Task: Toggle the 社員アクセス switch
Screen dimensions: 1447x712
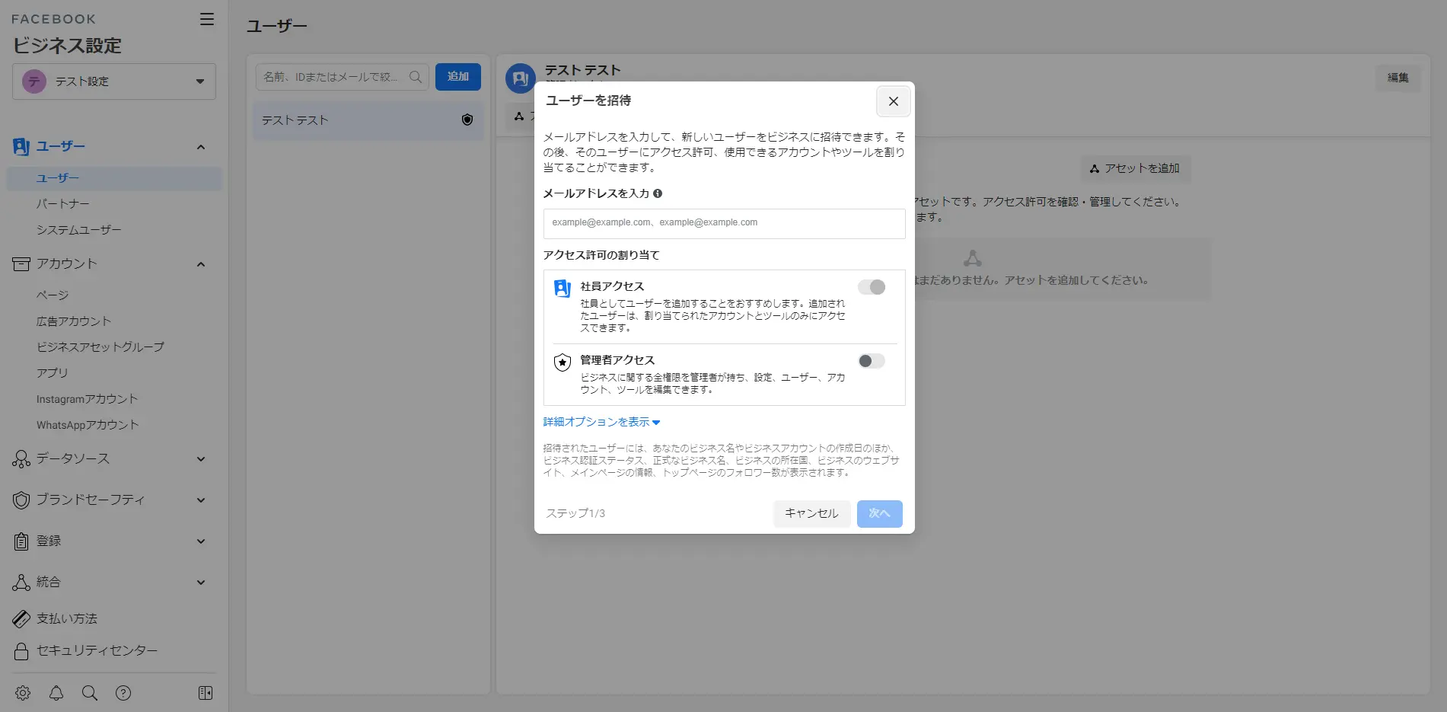Action: click(x=872, y=287)
